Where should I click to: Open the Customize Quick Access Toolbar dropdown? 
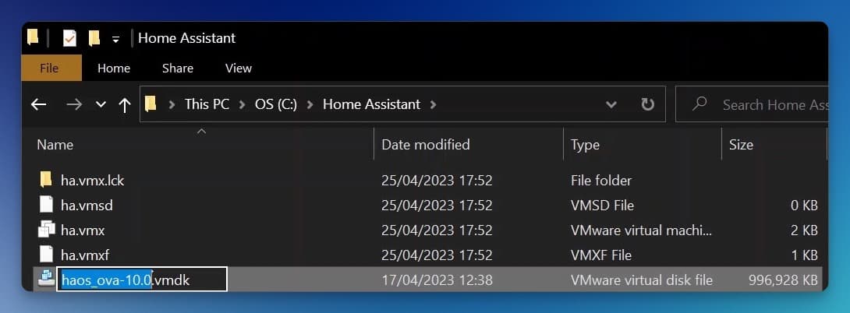point(115,39)
